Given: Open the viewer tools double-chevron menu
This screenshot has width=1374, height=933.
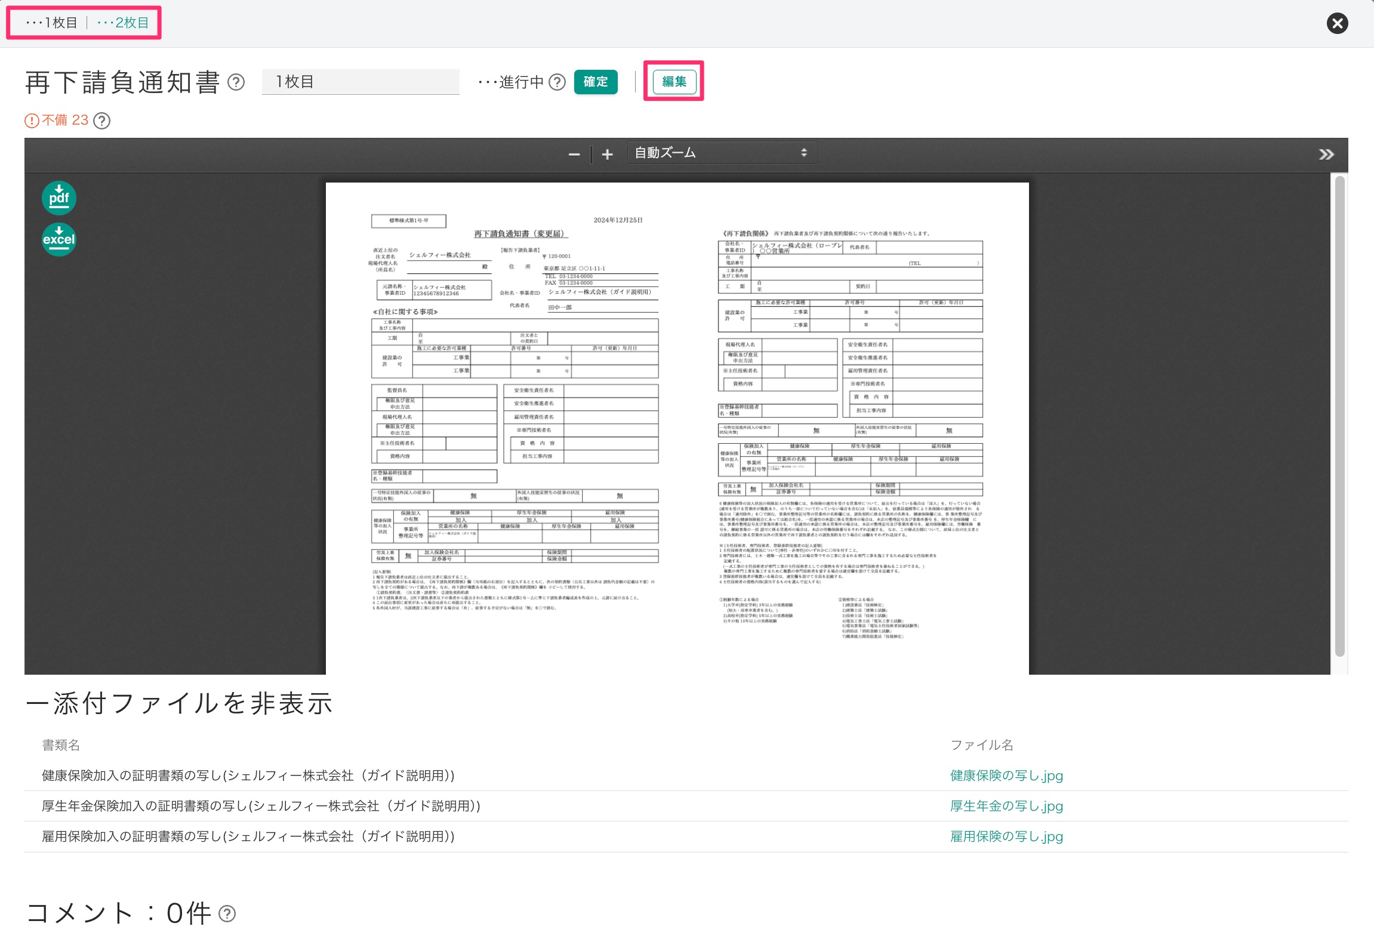Looking at the screenshot, I should 1326,155.
